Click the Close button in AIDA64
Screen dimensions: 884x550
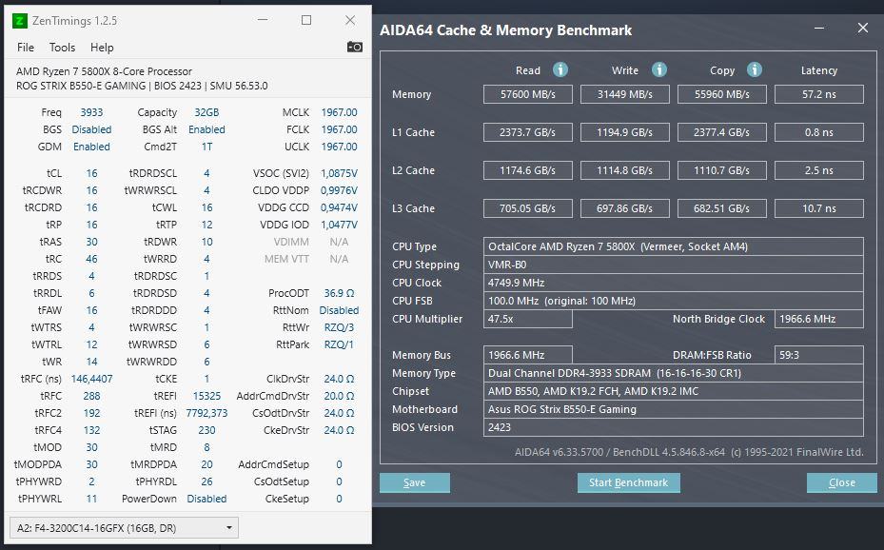pos(842,483)
